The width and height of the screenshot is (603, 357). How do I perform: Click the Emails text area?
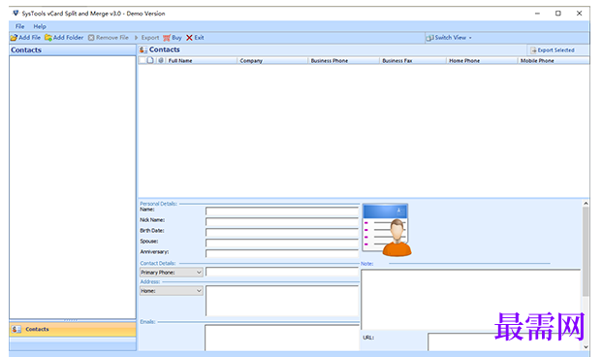282,338
